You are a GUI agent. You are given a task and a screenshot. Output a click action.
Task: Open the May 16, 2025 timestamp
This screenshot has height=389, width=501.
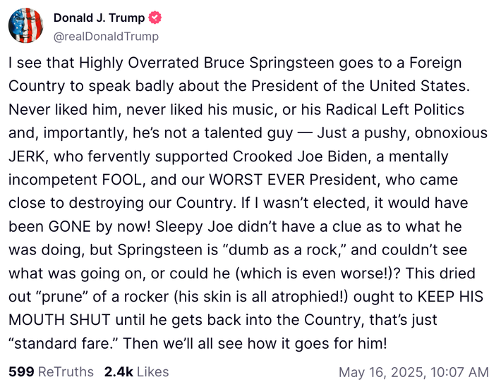414,372
